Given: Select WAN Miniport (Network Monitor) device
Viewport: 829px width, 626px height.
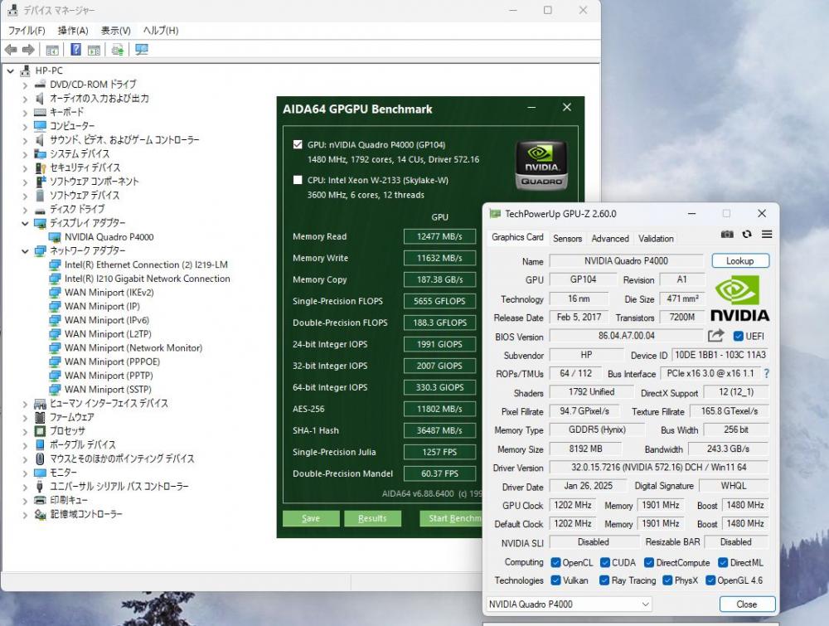Looking at the screenshot, I should 133,348.
